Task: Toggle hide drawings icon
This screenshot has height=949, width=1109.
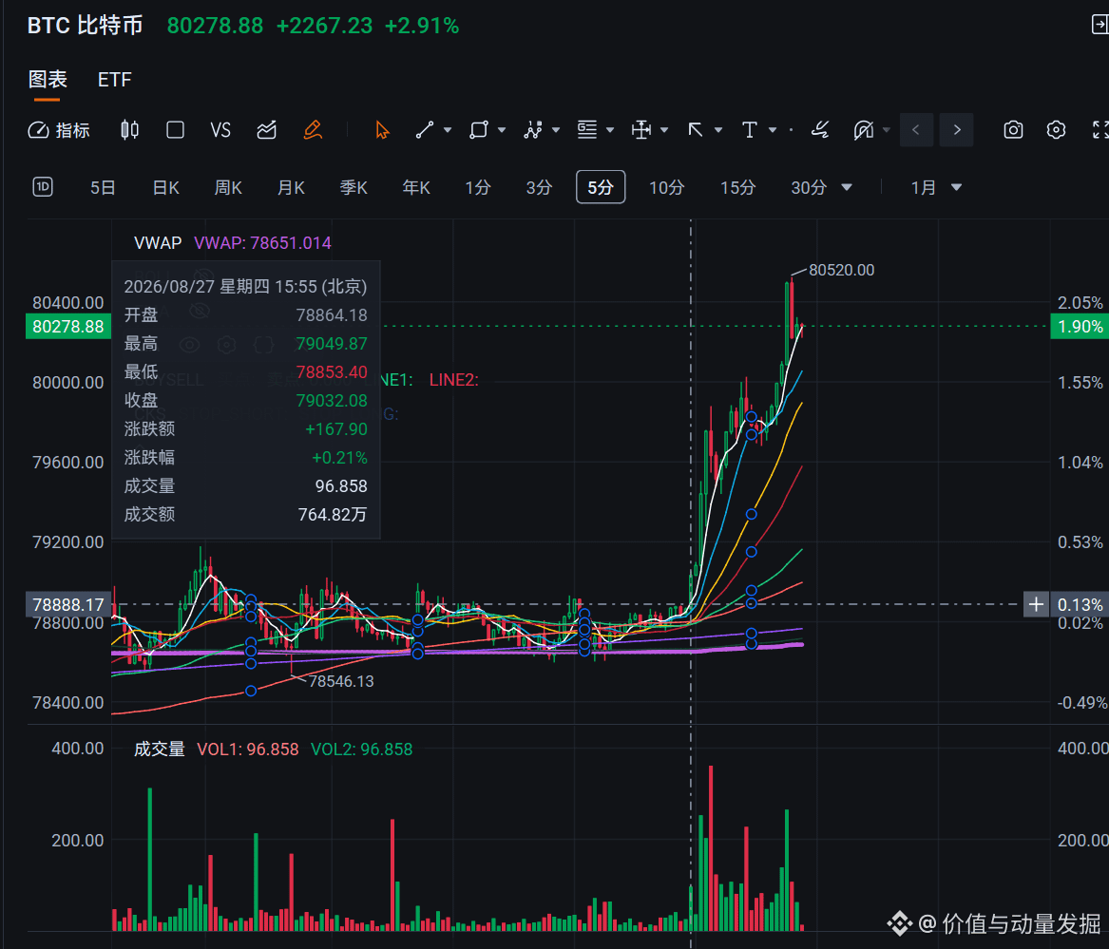Action: 864,130
